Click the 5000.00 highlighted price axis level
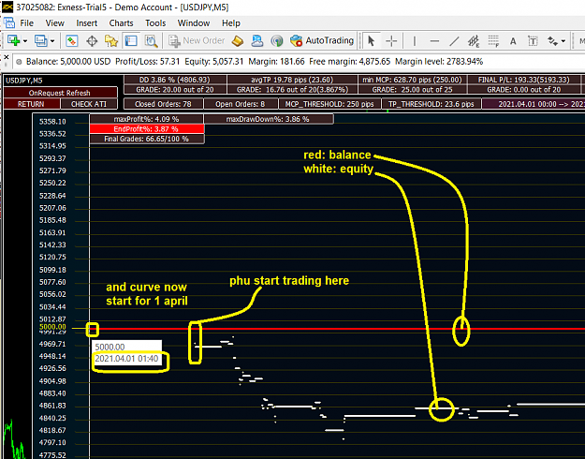585x459 pixels. pos(52,327)
